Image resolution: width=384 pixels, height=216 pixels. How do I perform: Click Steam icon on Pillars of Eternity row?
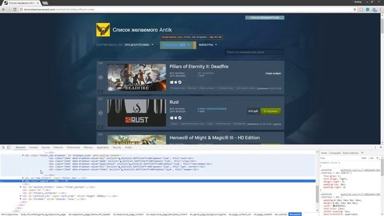[x=180, y=82]
